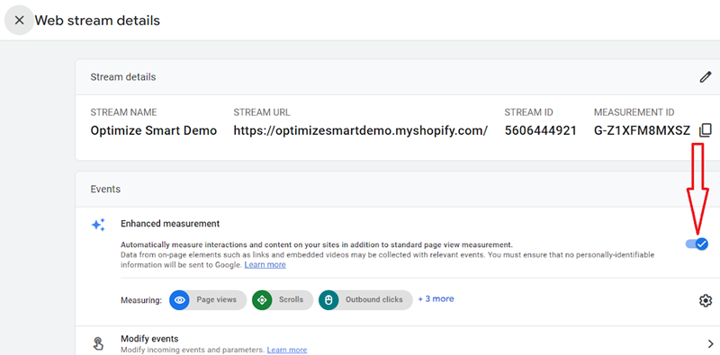Click the Enhanced measurement sparkle icon
This screenshot has height=355, width=720.
98,225
